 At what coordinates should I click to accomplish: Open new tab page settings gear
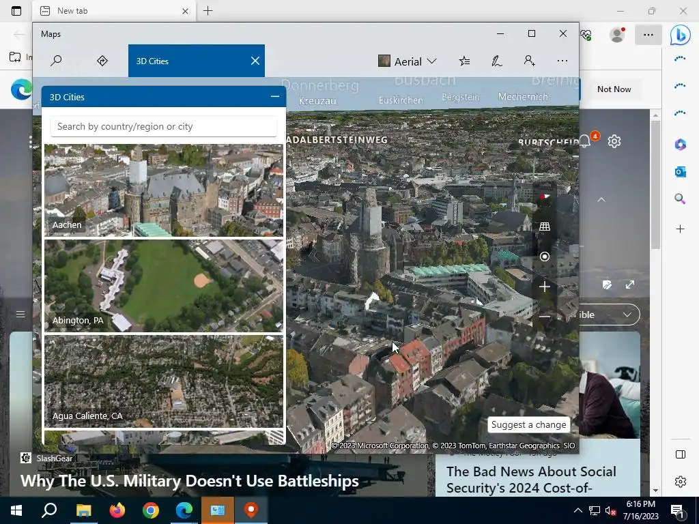coord(614,141)
